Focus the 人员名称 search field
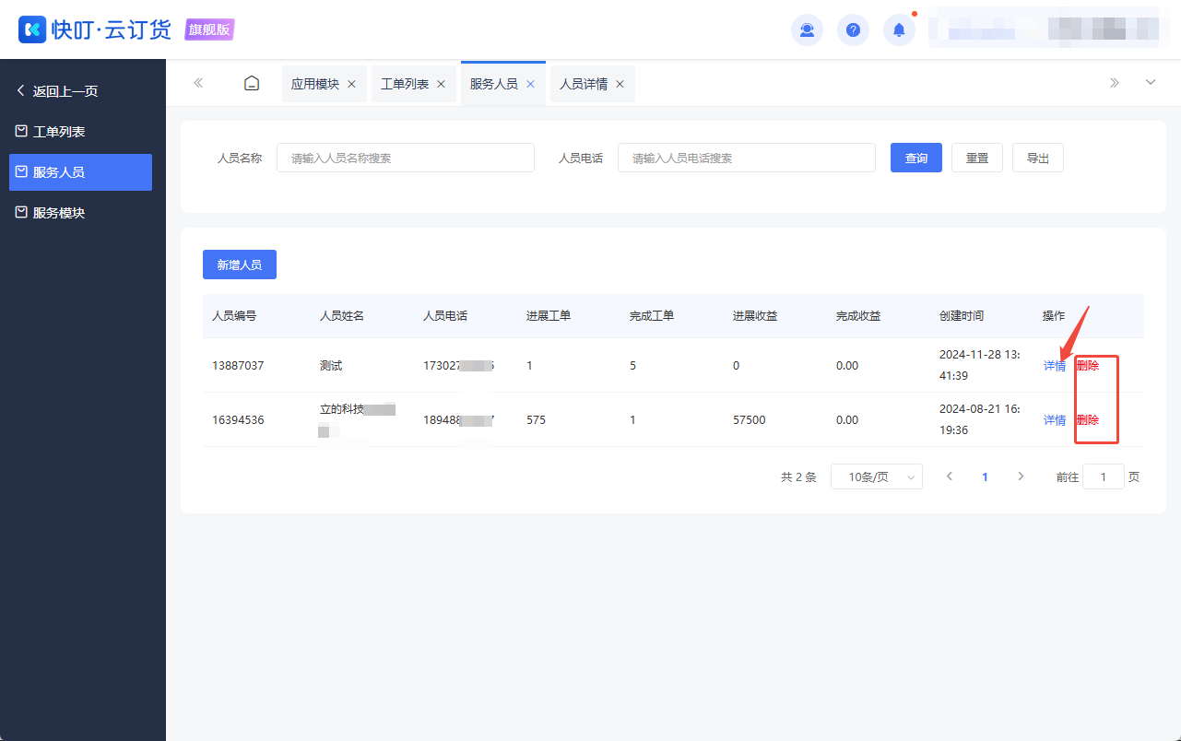 [x=406, y=158]
